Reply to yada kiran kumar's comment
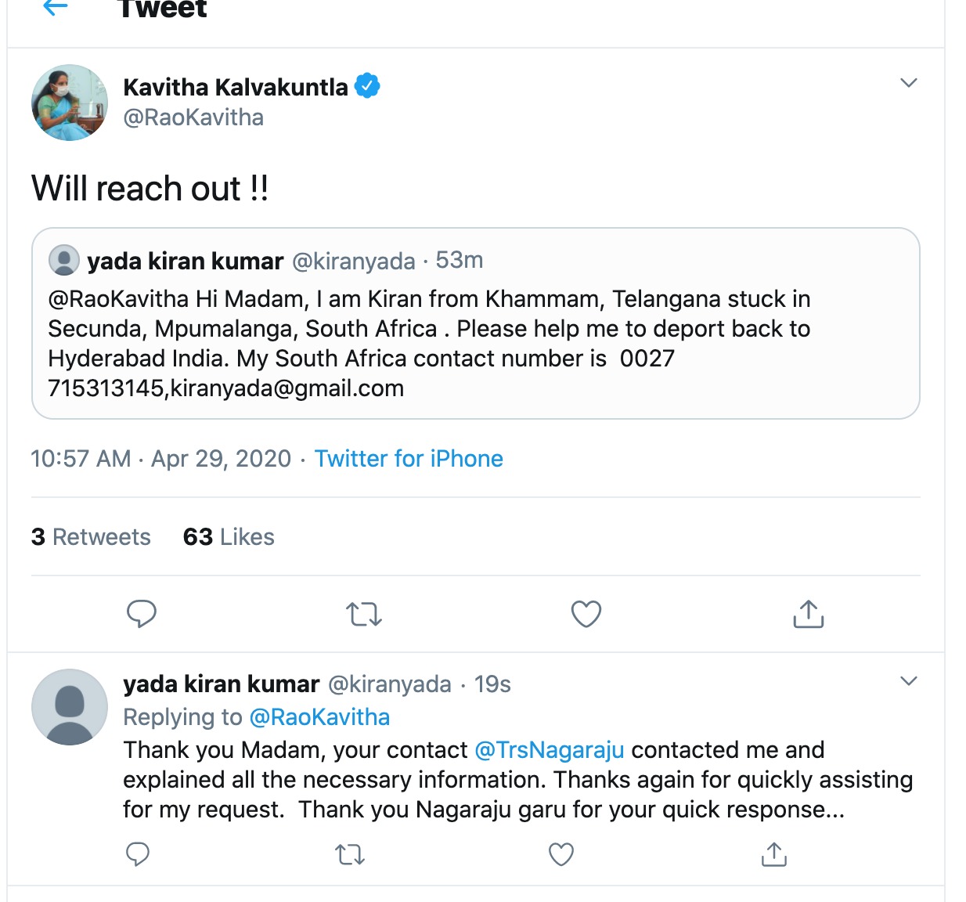The image size is (966, 902). click(x=138, y=853)
